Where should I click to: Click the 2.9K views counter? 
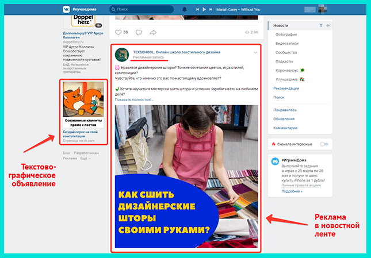point(252,32)
